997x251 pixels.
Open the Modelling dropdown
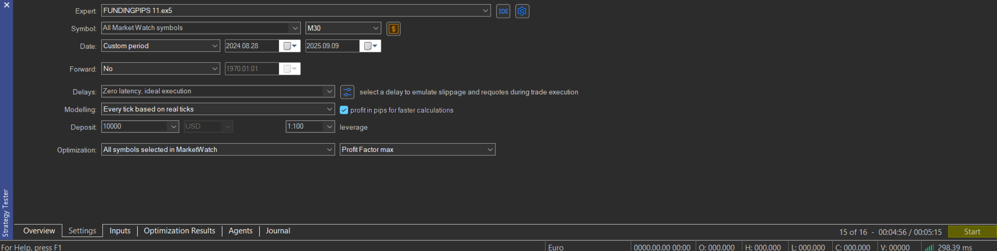point(218,109)
